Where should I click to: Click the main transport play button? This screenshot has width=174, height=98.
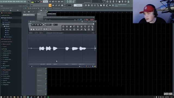pyautogui.click(x=35, y=2)
